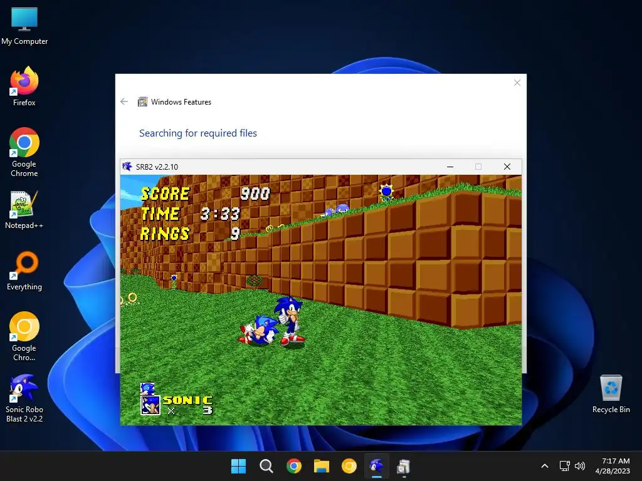This screenshot has width=642, height=481.
Task: Open File Explorer from the taskbar
Action: [x=322, y=466]
